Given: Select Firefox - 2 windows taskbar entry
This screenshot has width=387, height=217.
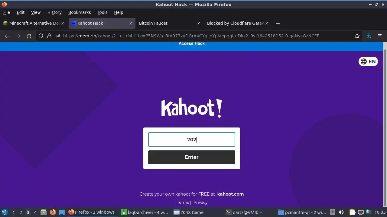Looking at the screenshot, I should coord(93,212).
